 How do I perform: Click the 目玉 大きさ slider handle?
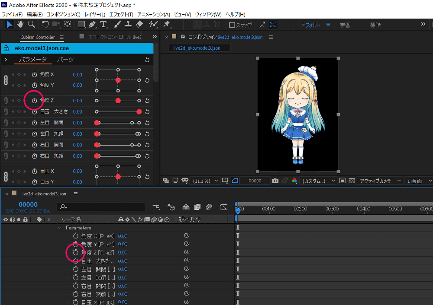click(x=139, y=111)
